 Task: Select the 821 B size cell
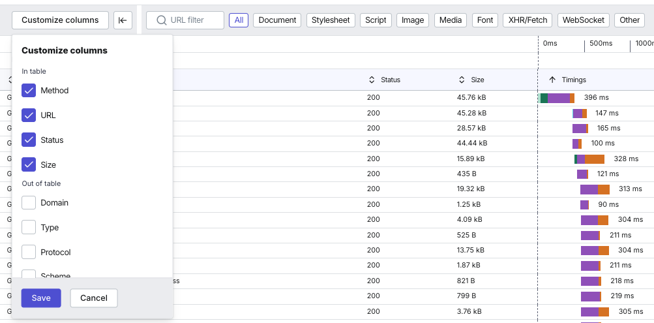coord(466,281)
